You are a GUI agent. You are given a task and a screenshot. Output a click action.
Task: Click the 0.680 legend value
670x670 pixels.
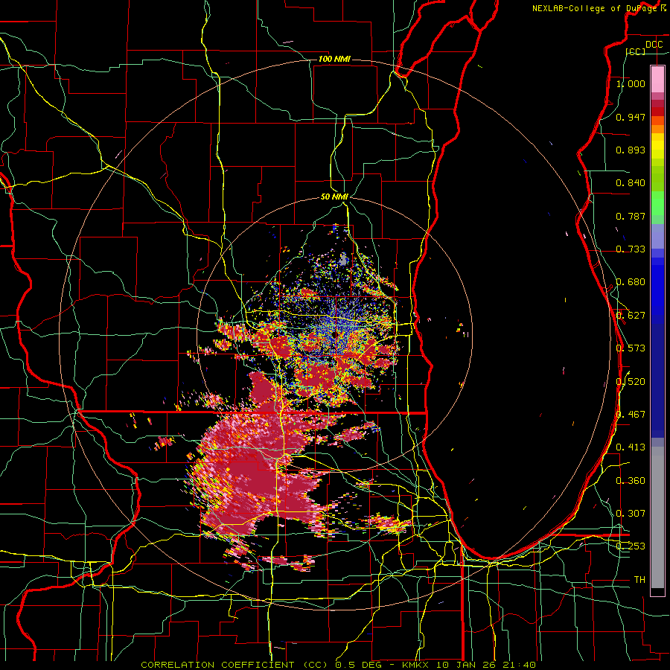click(x=631, y=282)
